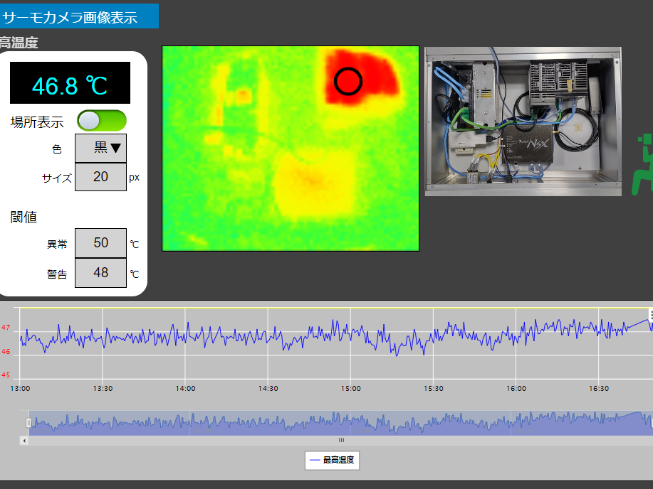Click the chart scrollbar center grip
This screenshot has height=489, width=653.
click(x=340, y=441)
